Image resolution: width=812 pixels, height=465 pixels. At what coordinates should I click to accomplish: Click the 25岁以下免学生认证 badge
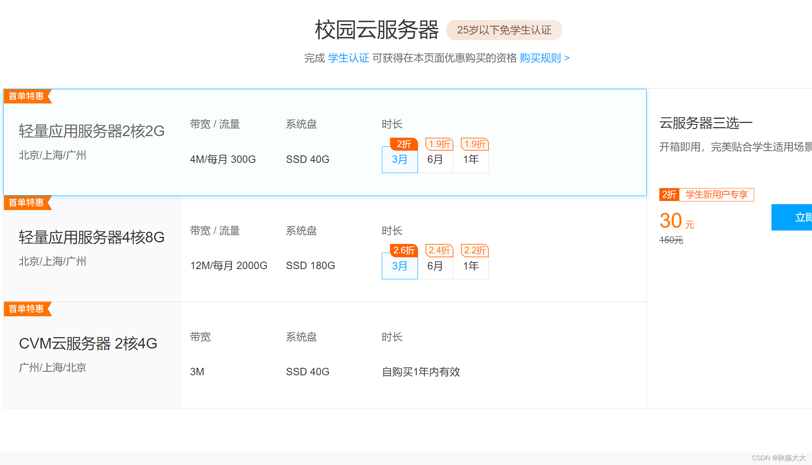click(x=504, y=30)
